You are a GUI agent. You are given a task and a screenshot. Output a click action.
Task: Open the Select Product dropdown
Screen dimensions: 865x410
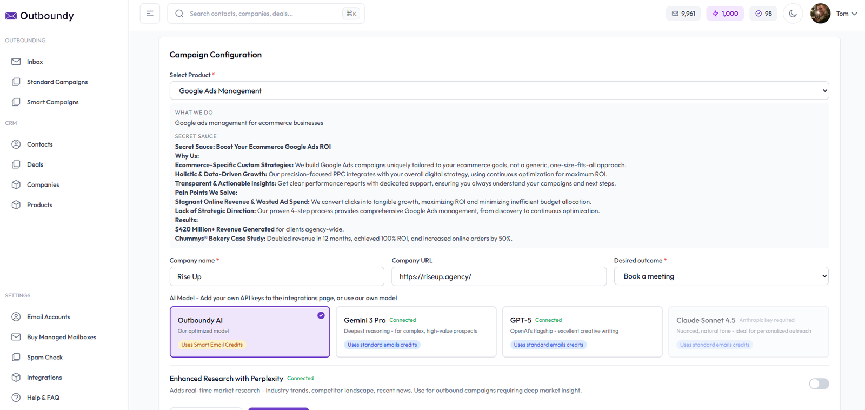pos(499,91)
